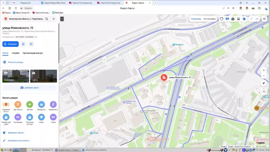
Task: Toggle the Панорамы map layer
Action: [x=196, y=19]
